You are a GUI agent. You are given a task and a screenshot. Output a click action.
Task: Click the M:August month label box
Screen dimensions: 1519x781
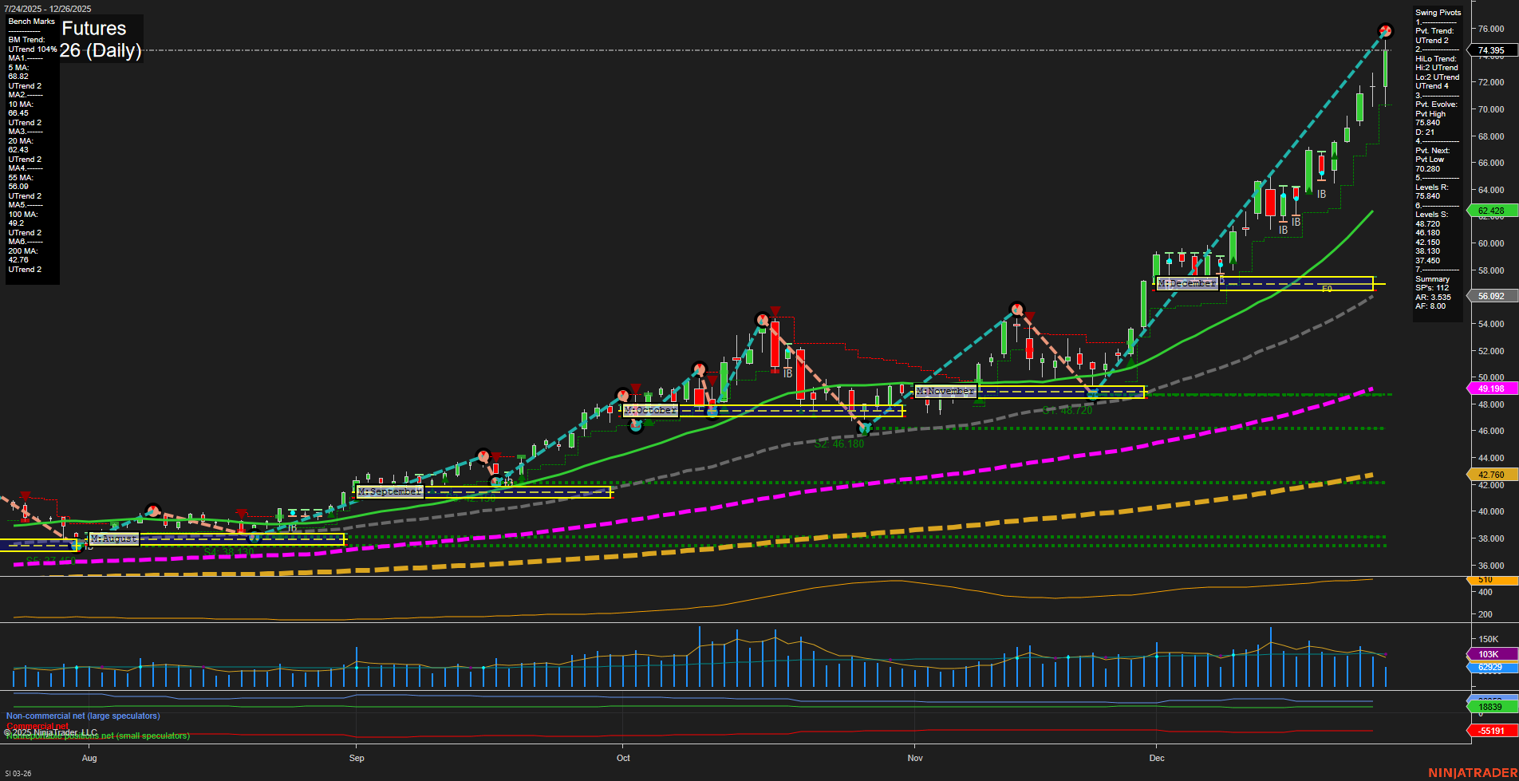[113, 539]
